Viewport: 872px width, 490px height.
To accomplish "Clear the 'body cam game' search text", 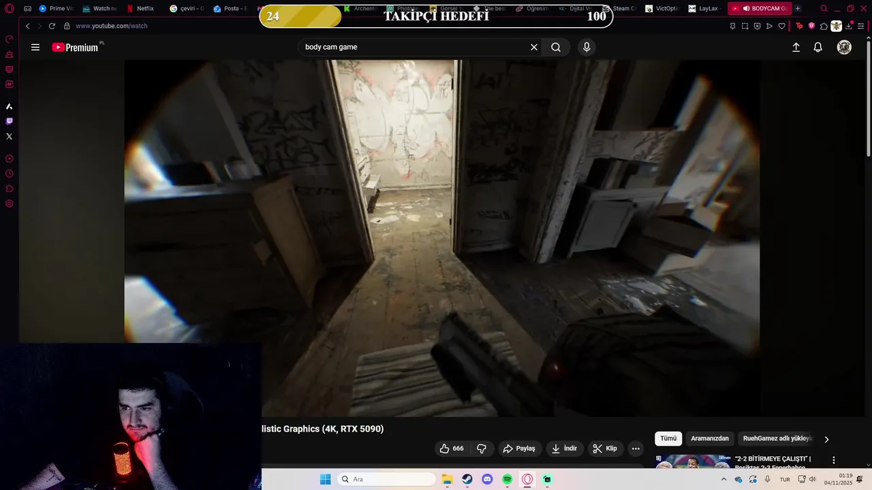I will coord(534,47).
